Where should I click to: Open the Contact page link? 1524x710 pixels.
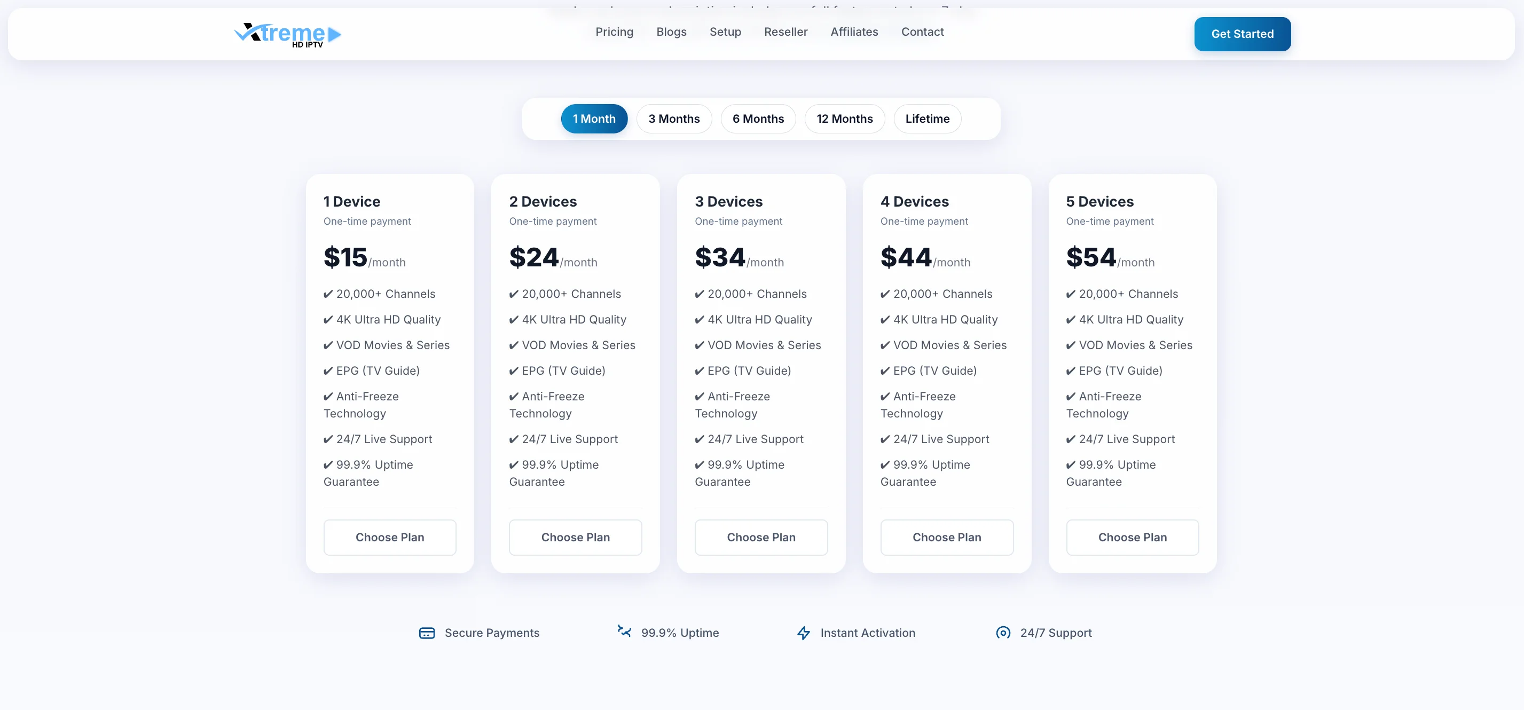tap(922, 32)
